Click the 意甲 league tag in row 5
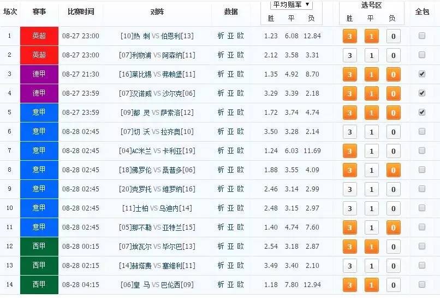Viewport: 440px width, 298px height. click(39, 113)
